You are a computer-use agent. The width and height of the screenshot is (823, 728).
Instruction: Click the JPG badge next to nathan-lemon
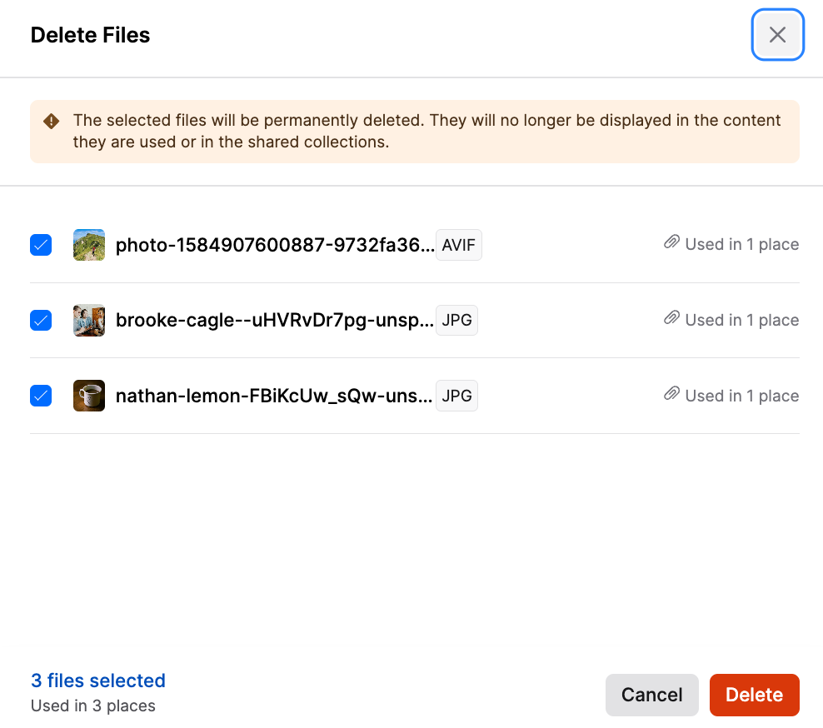456,396
